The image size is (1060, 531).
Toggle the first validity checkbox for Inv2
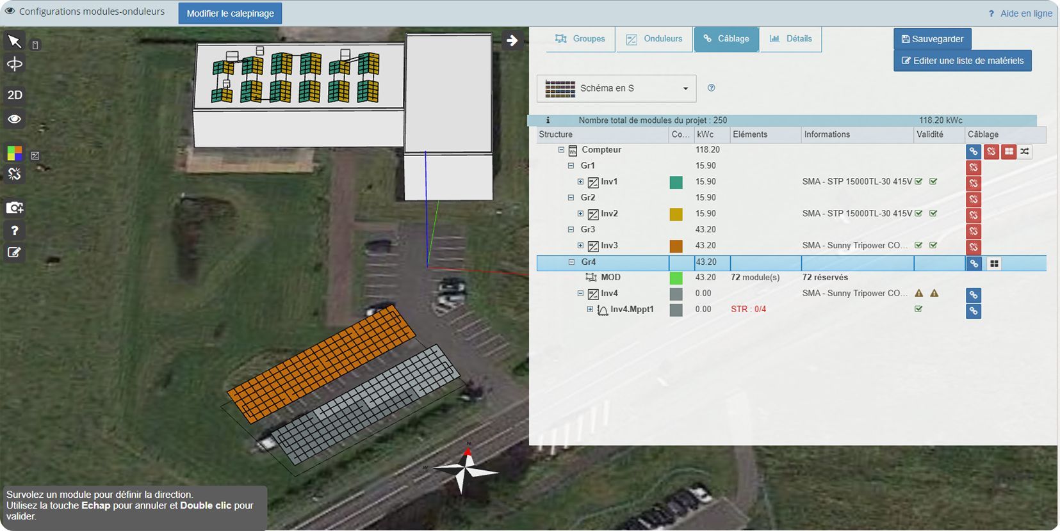coord(918,214)
